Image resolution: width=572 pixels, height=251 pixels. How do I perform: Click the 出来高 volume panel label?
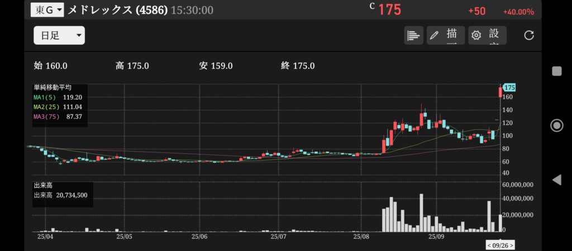click(42, 185)
